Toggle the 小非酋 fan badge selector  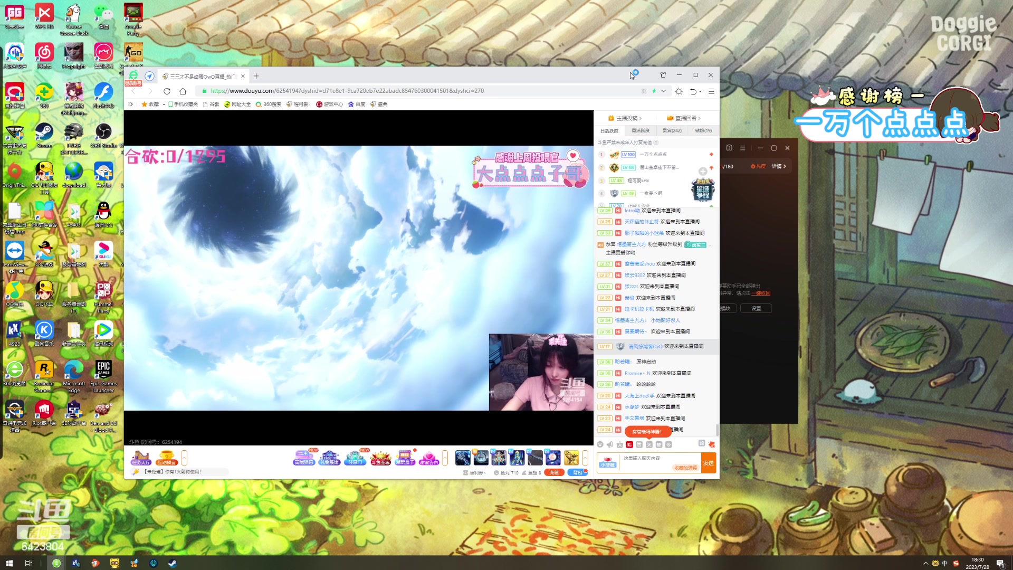[607, 463]
